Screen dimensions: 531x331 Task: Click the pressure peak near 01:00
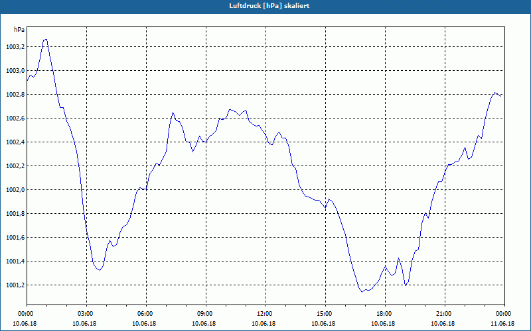45,40
